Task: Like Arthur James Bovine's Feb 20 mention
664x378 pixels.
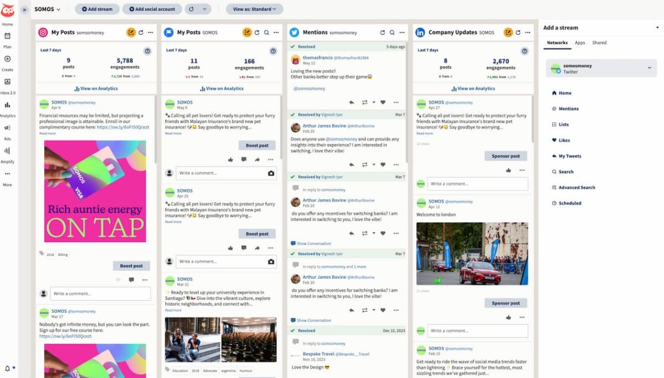Action: point(382,164)
